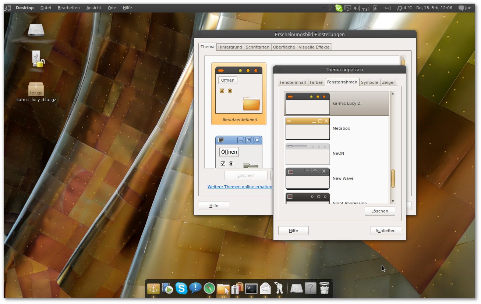Launch the green compass browser in dock
The width and height of the screenshot is (481, 304).
coord(209,288)
